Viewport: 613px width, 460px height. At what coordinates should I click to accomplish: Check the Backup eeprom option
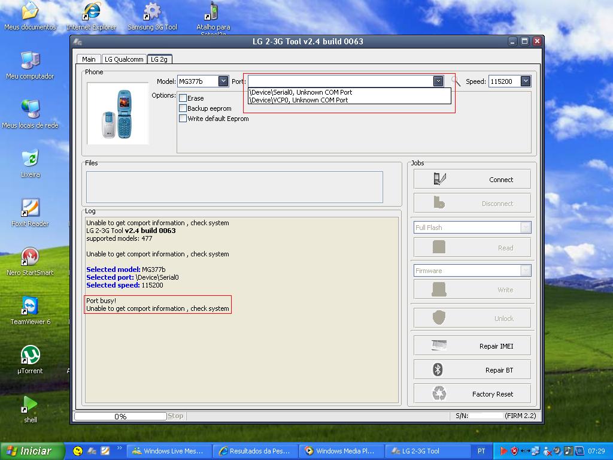tap(183, 108)
